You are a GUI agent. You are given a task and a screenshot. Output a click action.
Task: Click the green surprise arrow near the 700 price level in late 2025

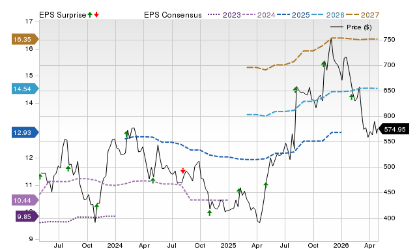[323, 64]
